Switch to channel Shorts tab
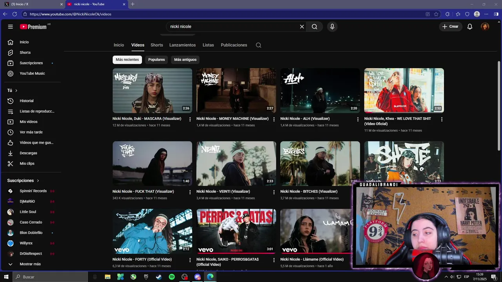This screenshot has height=282, width=502. pos(156,45)
